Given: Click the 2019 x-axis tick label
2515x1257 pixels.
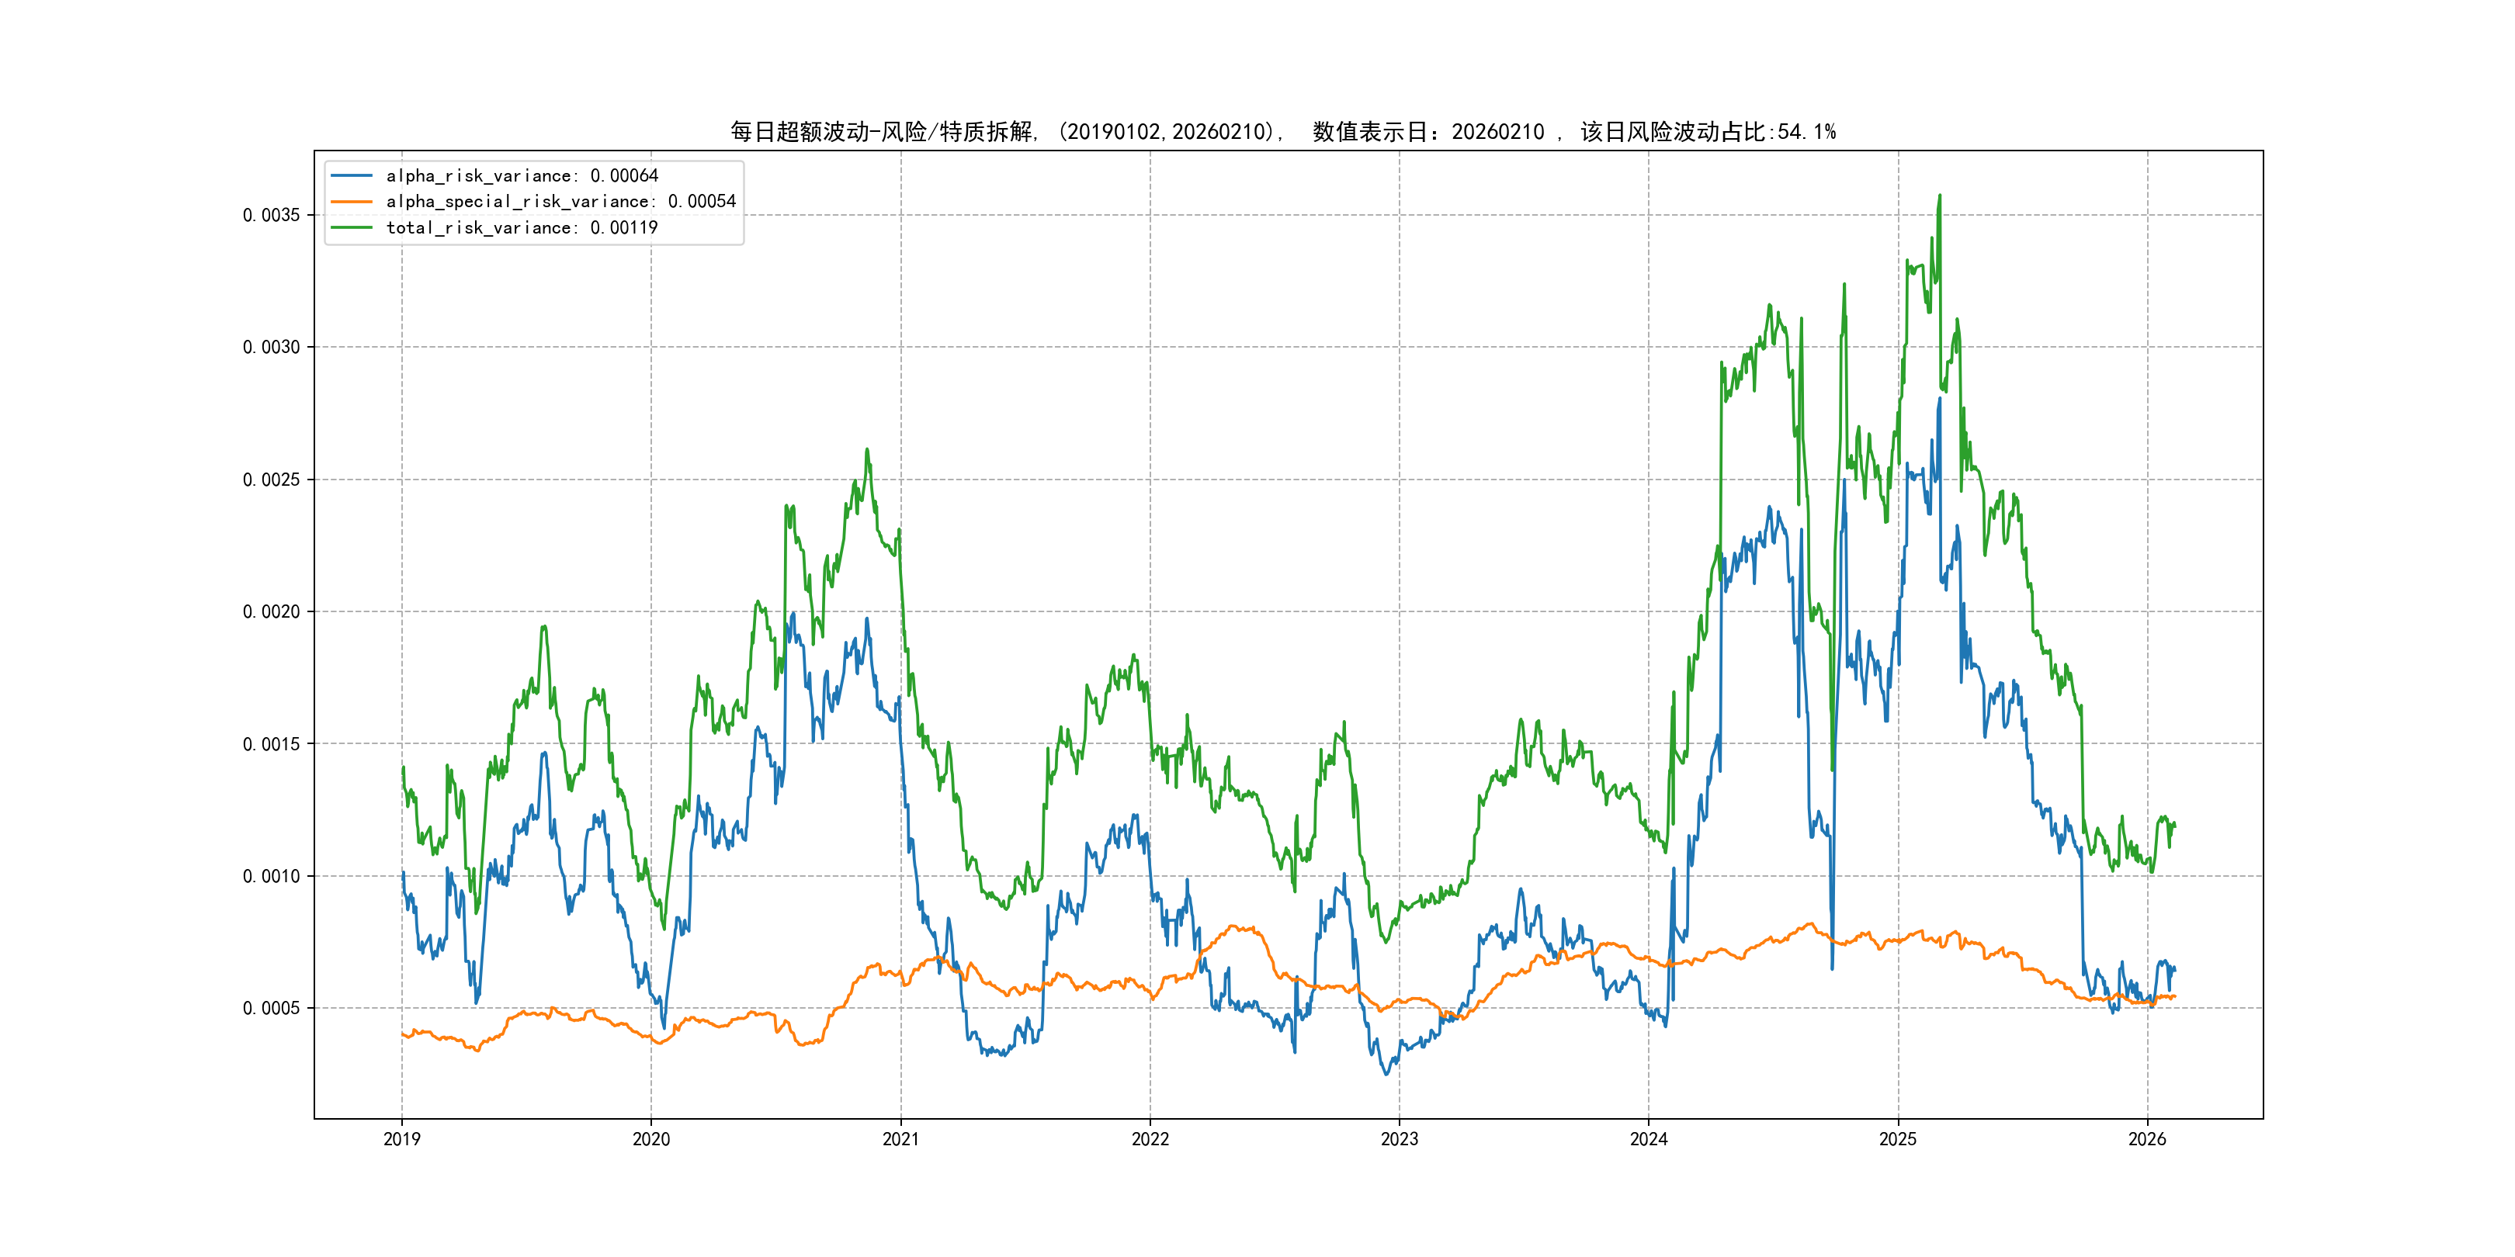Looking at the screenshot, I should click(x=401, y=1139).
